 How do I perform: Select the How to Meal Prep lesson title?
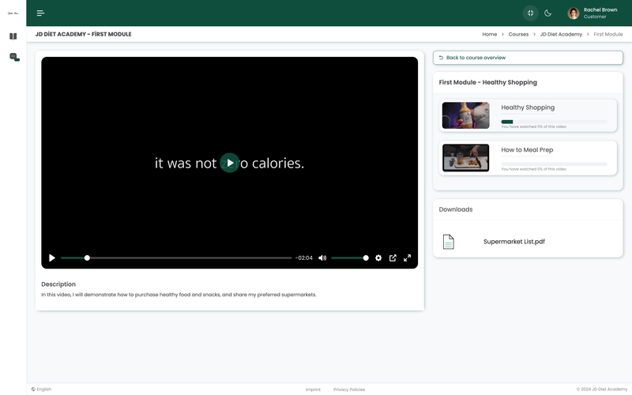click(x=527, y=150)
